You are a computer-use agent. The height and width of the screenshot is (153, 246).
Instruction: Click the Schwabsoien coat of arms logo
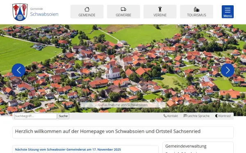(x=20, y=12)
